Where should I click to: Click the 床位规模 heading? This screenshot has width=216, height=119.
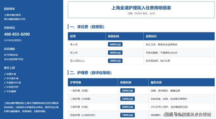(9, 49)
